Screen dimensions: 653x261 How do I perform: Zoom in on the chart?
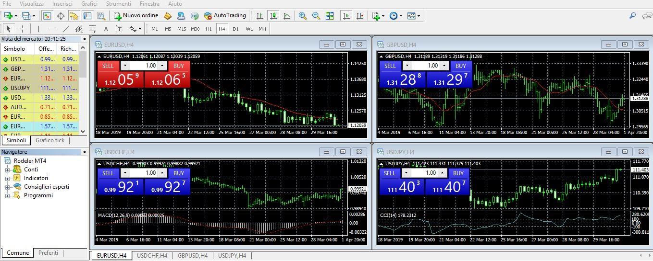pos(302,16)
